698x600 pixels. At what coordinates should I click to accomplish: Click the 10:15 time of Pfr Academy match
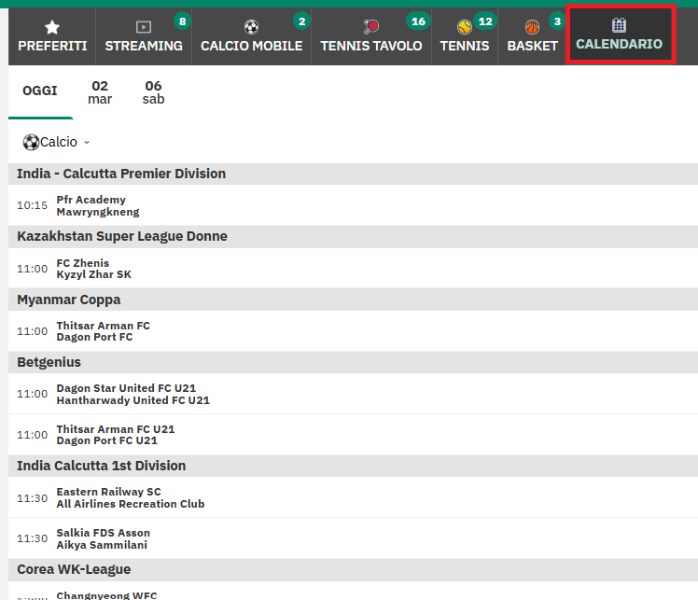tap(32, 205)
